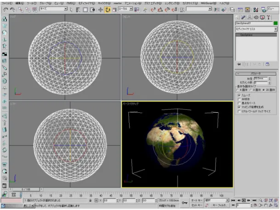Select the 4面体 radio button

pos(237,90)
